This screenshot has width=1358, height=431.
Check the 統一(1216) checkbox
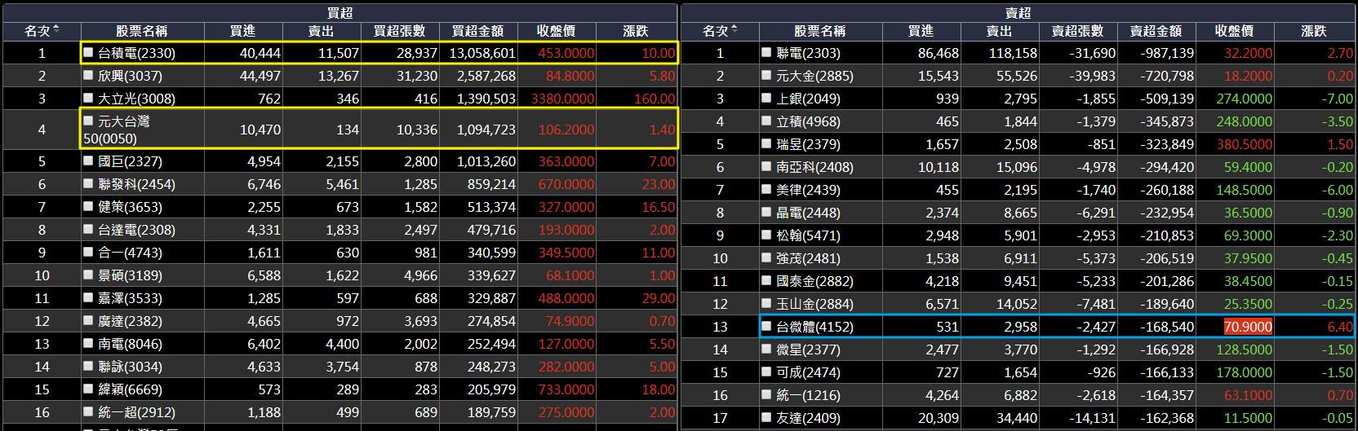pos(766,394)
